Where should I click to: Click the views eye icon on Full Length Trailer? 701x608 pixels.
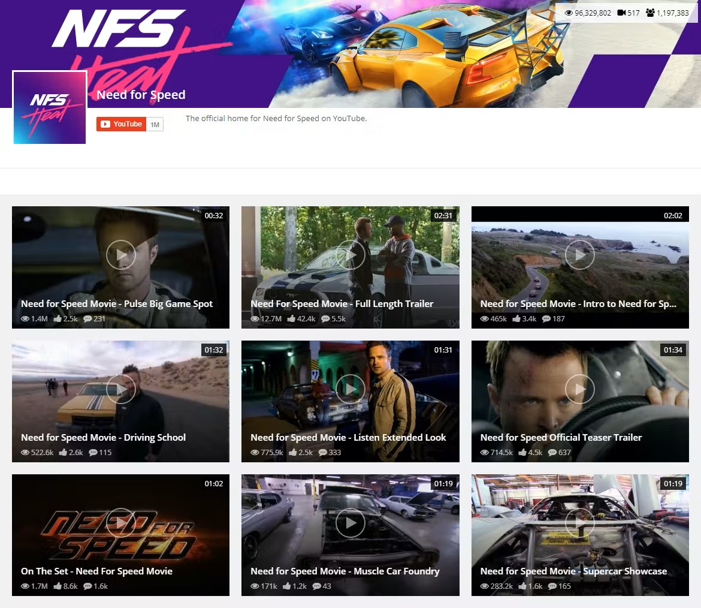pos(255,319)
